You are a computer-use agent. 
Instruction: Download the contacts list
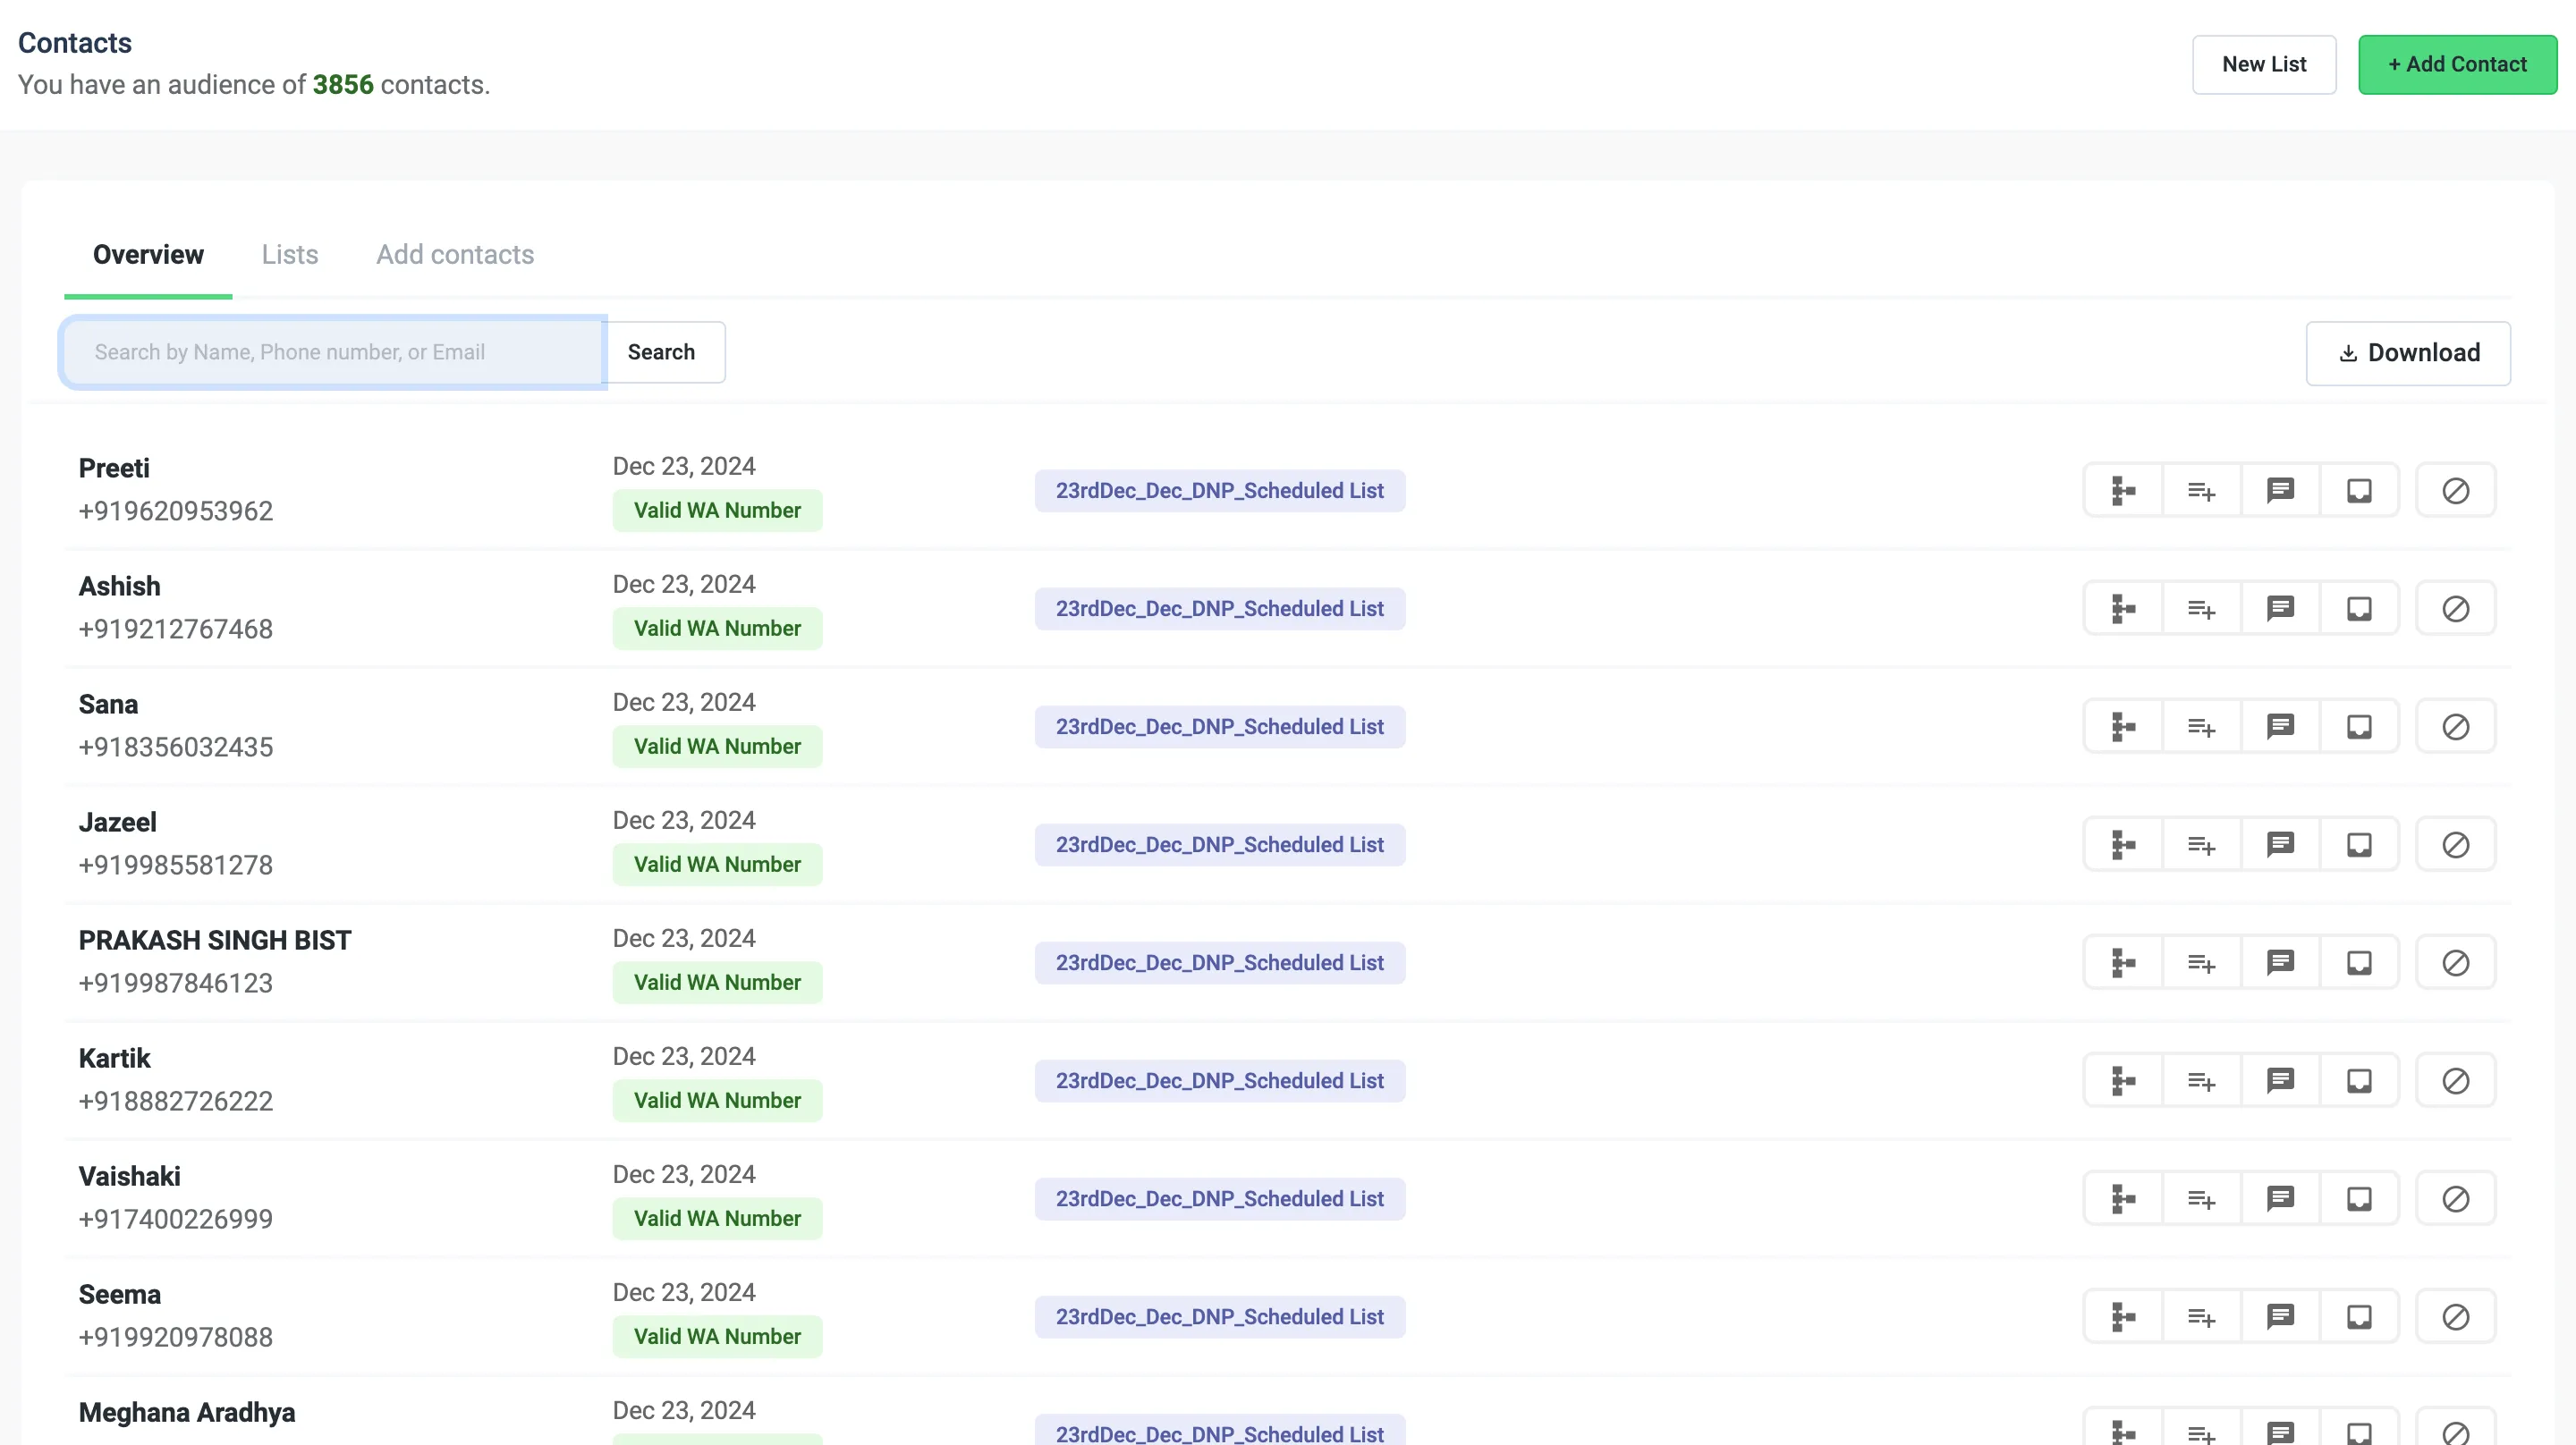click(x=2408, y=353)
